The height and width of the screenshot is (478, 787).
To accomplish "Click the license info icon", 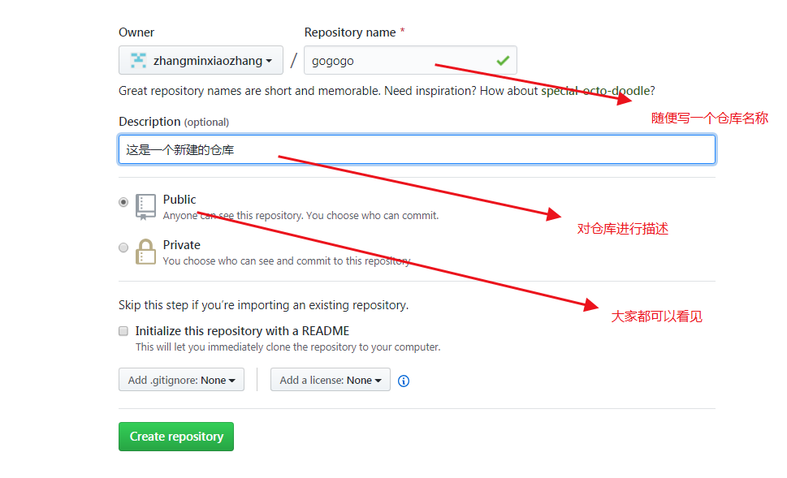I will pyautogui.click(x=404, y=381).
